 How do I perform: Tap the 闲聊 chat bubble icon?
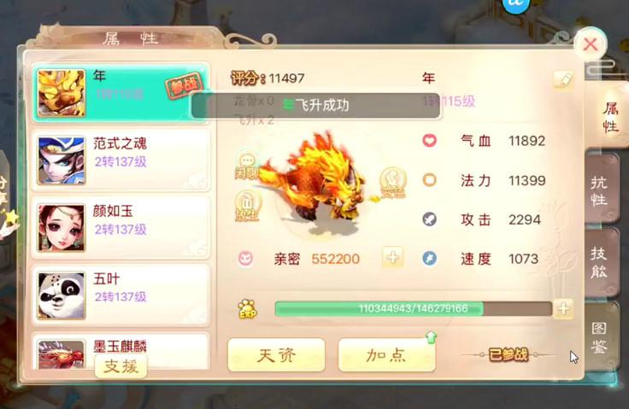tap(247, 166)
